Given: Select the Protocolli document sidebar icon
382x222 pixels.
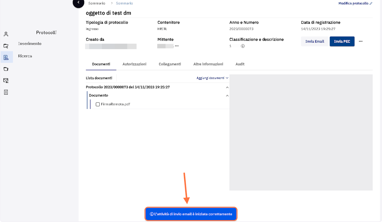Looking at the screenshot, I should click(6, 57).
